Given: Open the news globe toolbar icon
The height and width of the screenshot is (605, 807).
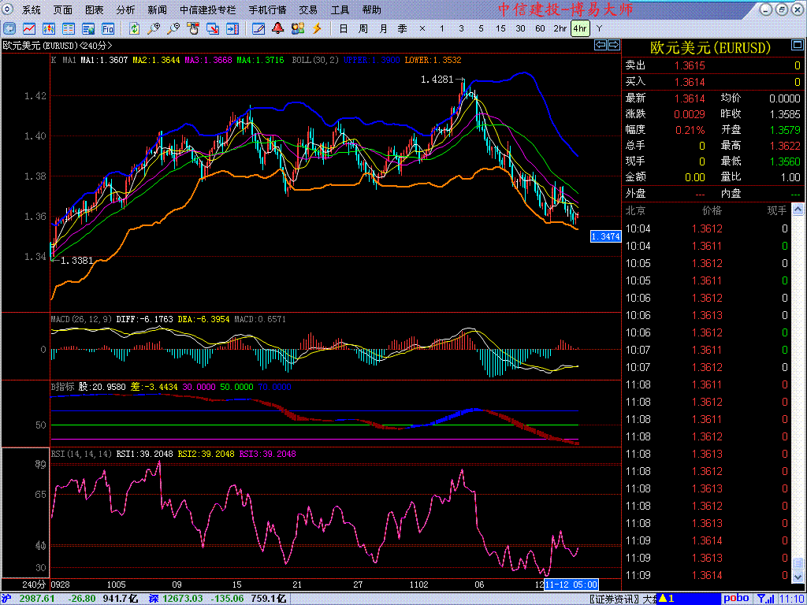Looking at the screenshot, I should pos(88,28).
